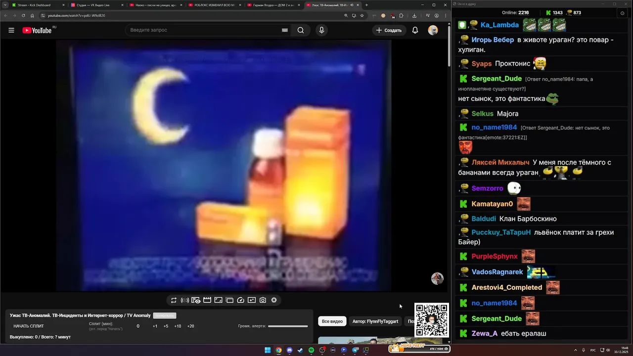The image size is (633, 356).
Task: Add +5 minutes to split
Action: (166, 326)
